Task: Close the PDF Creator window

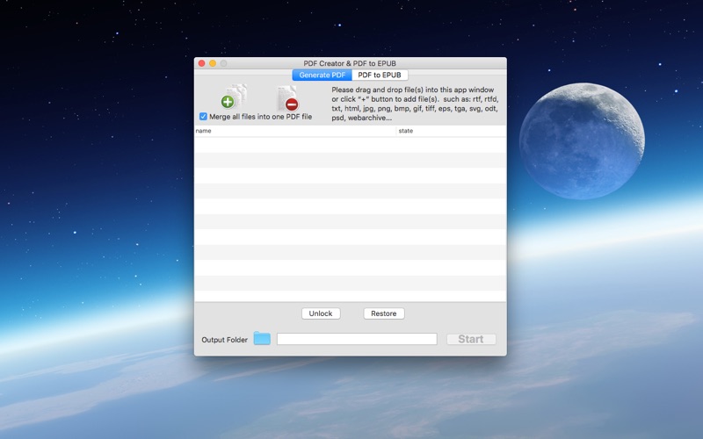Action: [202, 63]
